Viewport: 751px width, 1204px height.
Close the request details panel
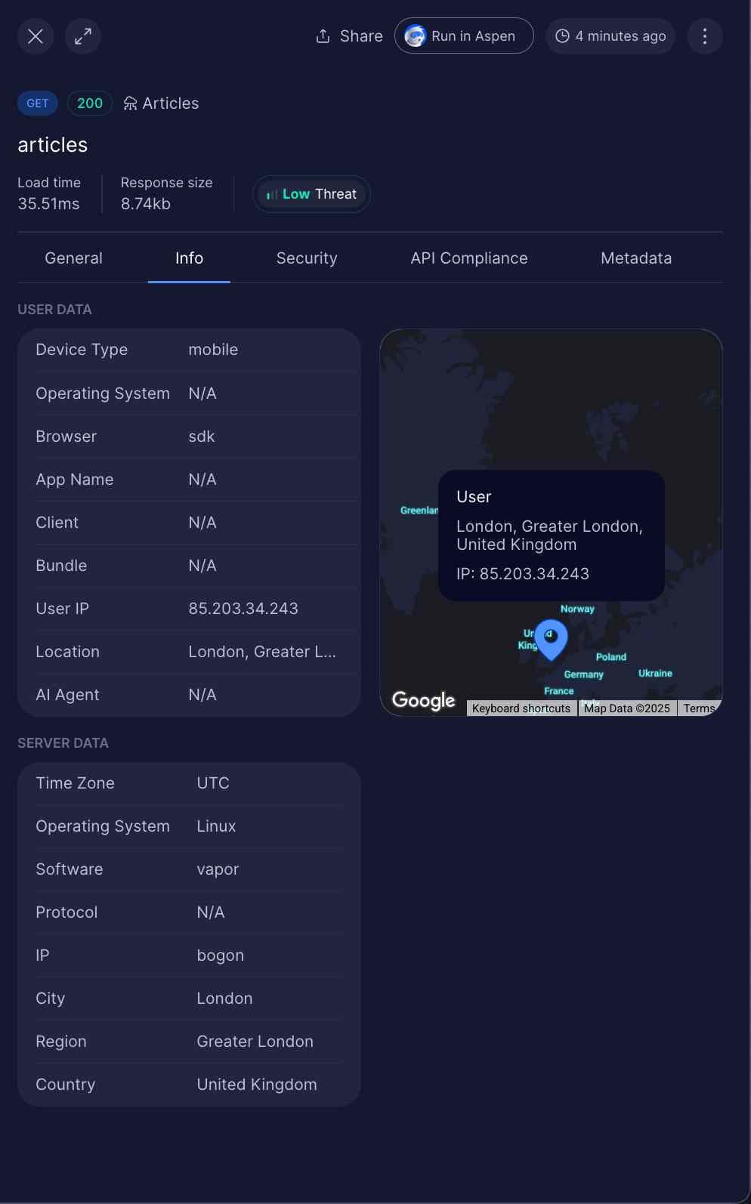click(36, 36)
